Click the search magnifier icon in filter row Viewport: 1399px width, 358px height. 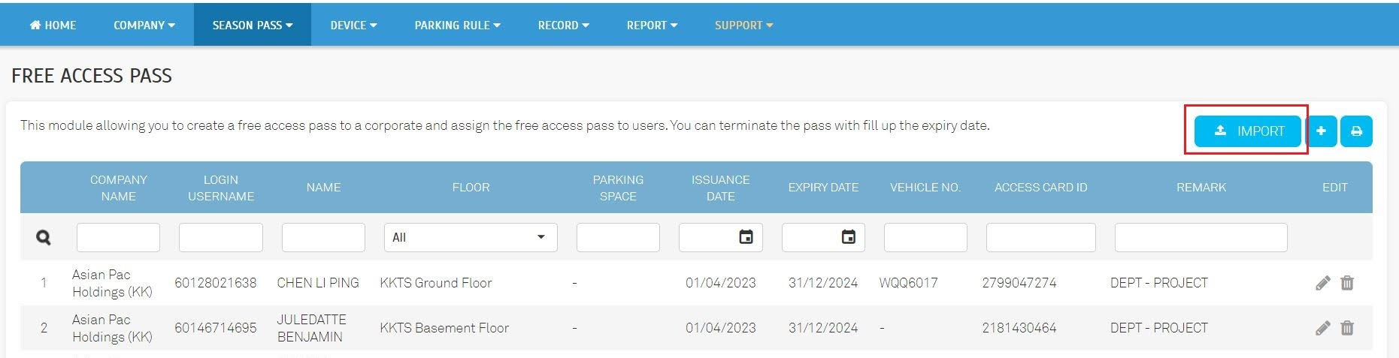click(x=44, y=238)
